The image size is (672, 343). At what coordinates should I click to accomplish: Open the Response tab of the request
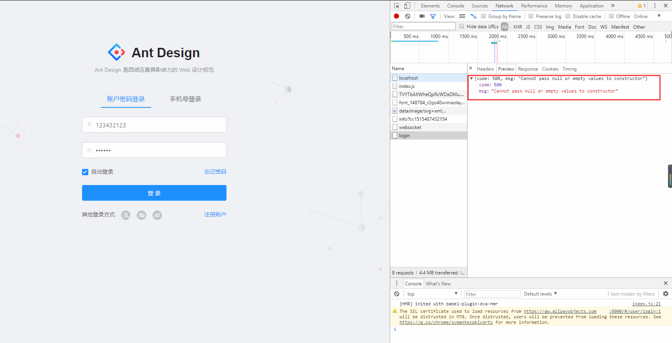click(528, 69)
